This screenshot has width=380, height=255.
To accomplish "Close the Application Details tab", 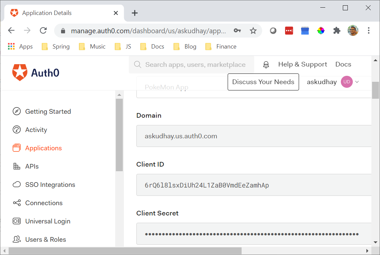I will point(116,13).
